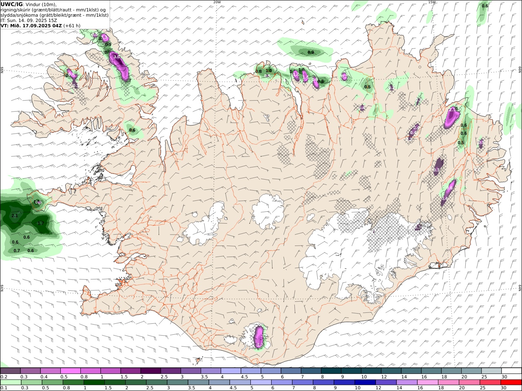
Task: Click the 2.5–3 grey-green swatch, bottom legend row
Action: (x=156, y=382)
